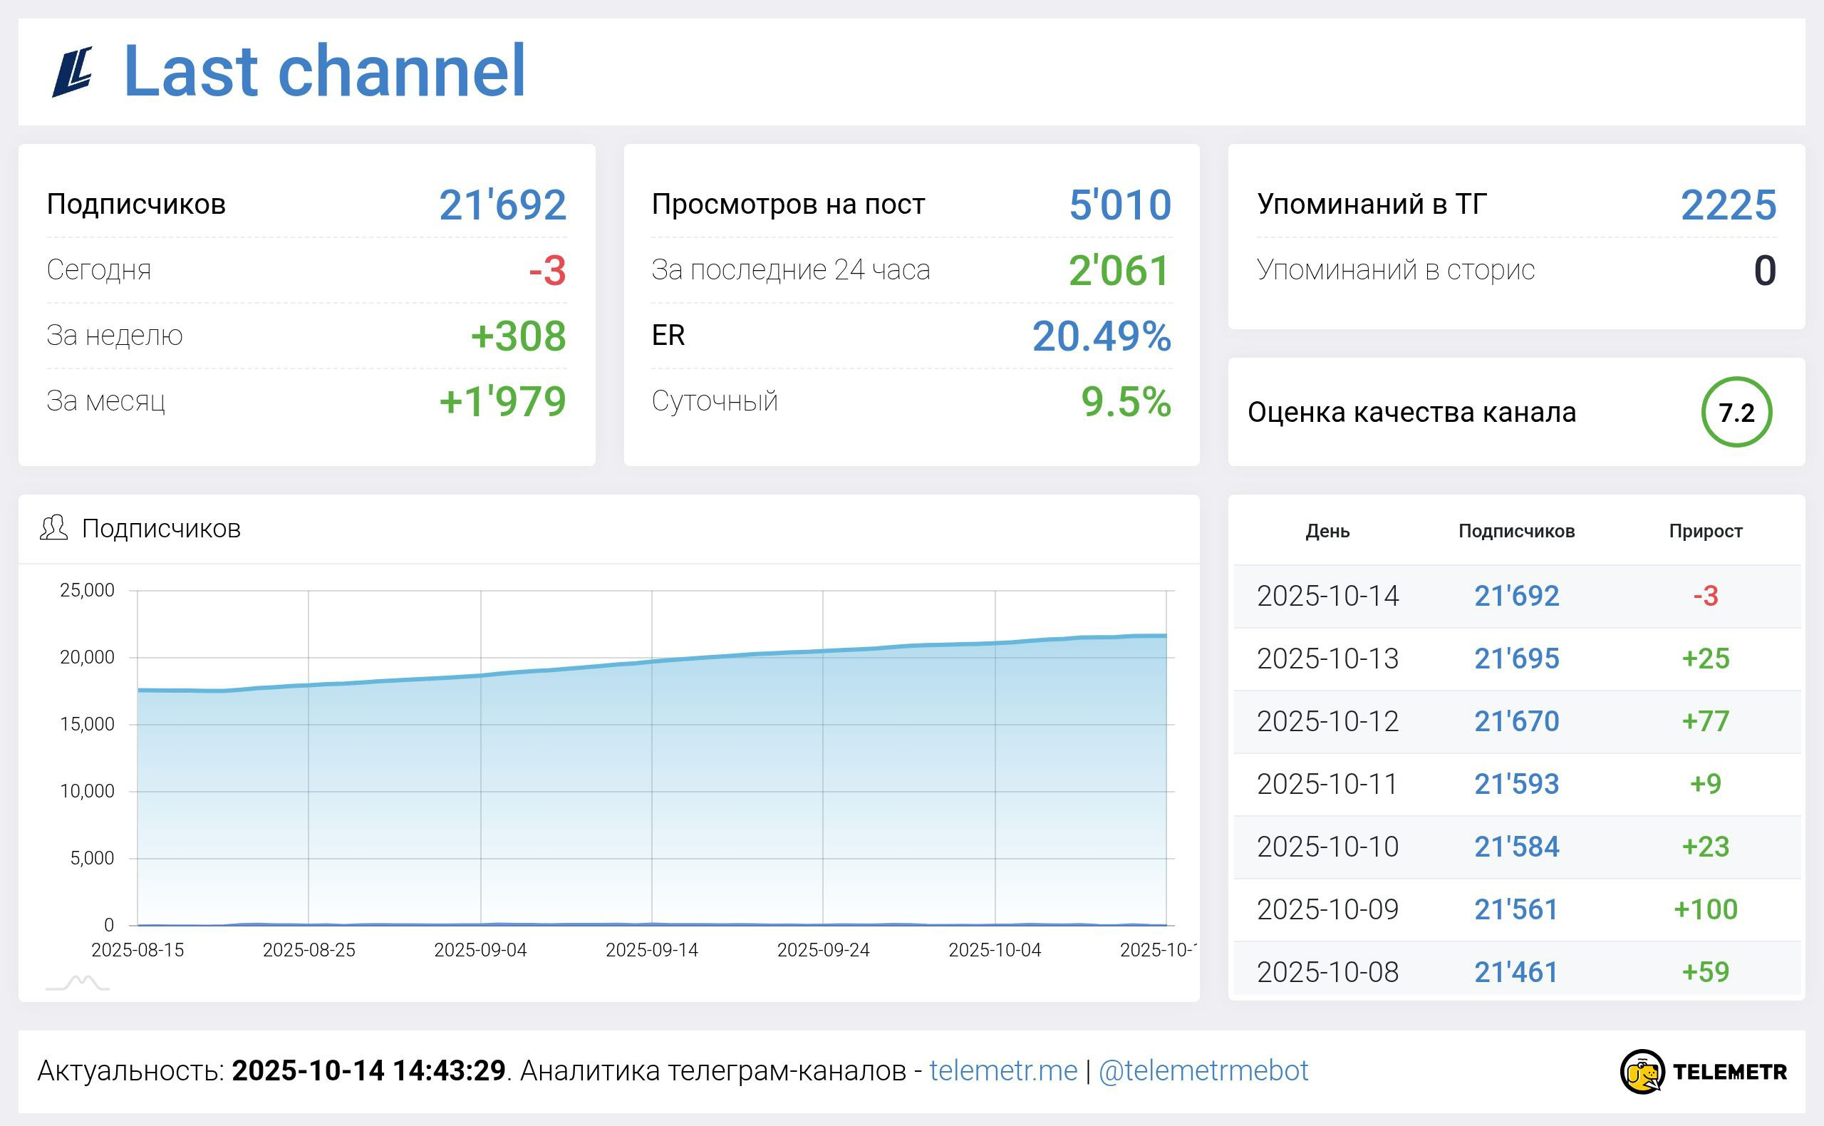Click the Last channel logo icon

tap(73, 71)
